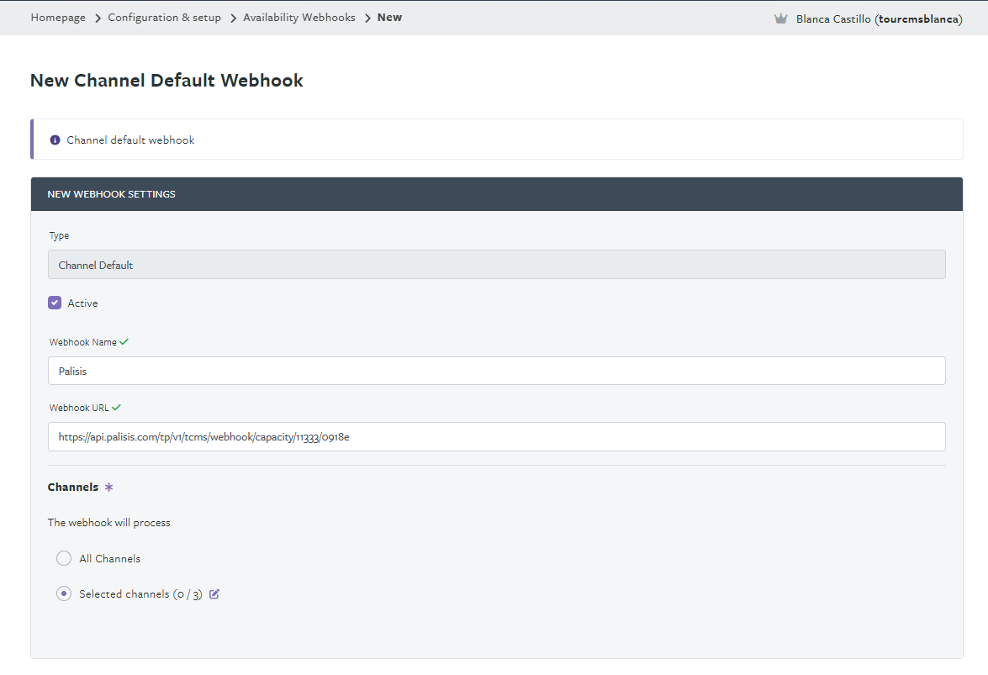Click the green checkmark beside Webhook Name
The width and height of the screenshot is (988, 675).
click(x=124, y=342)
